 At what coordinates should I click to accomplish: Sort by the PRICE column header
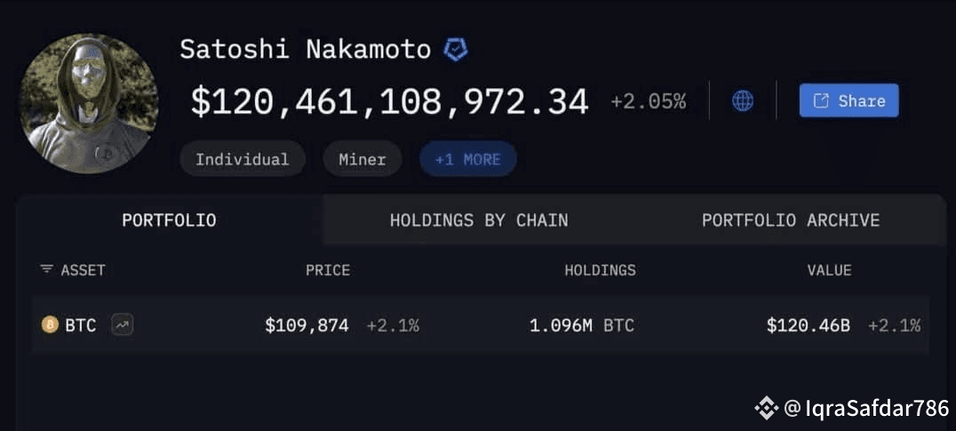(x=328, y=270)
